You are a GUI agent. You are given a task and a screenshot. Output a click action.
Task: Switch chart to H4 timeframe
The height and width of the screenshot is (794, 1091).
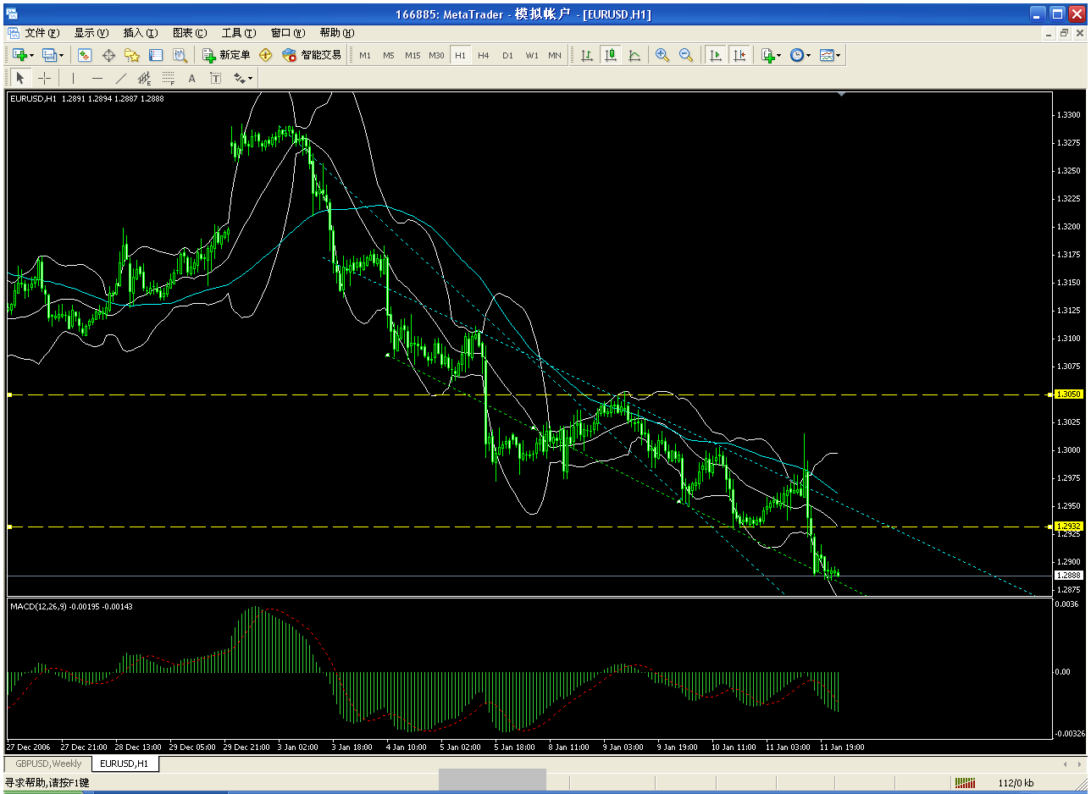pos(484,55)
